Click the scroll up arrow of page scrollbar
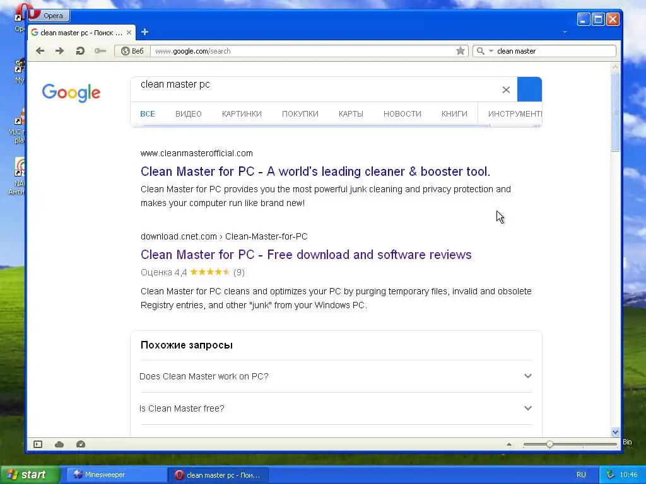 coord(615,67)
